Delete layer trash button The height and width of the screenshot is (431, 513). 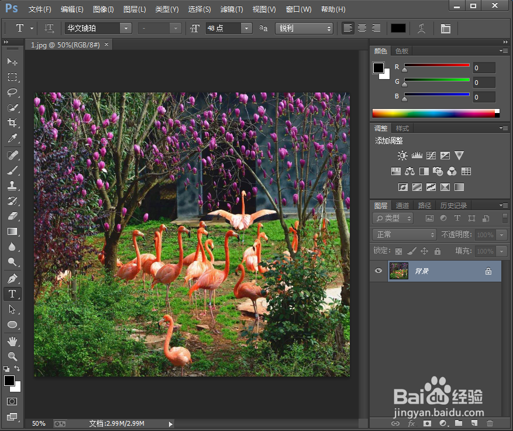pos(490,423)
